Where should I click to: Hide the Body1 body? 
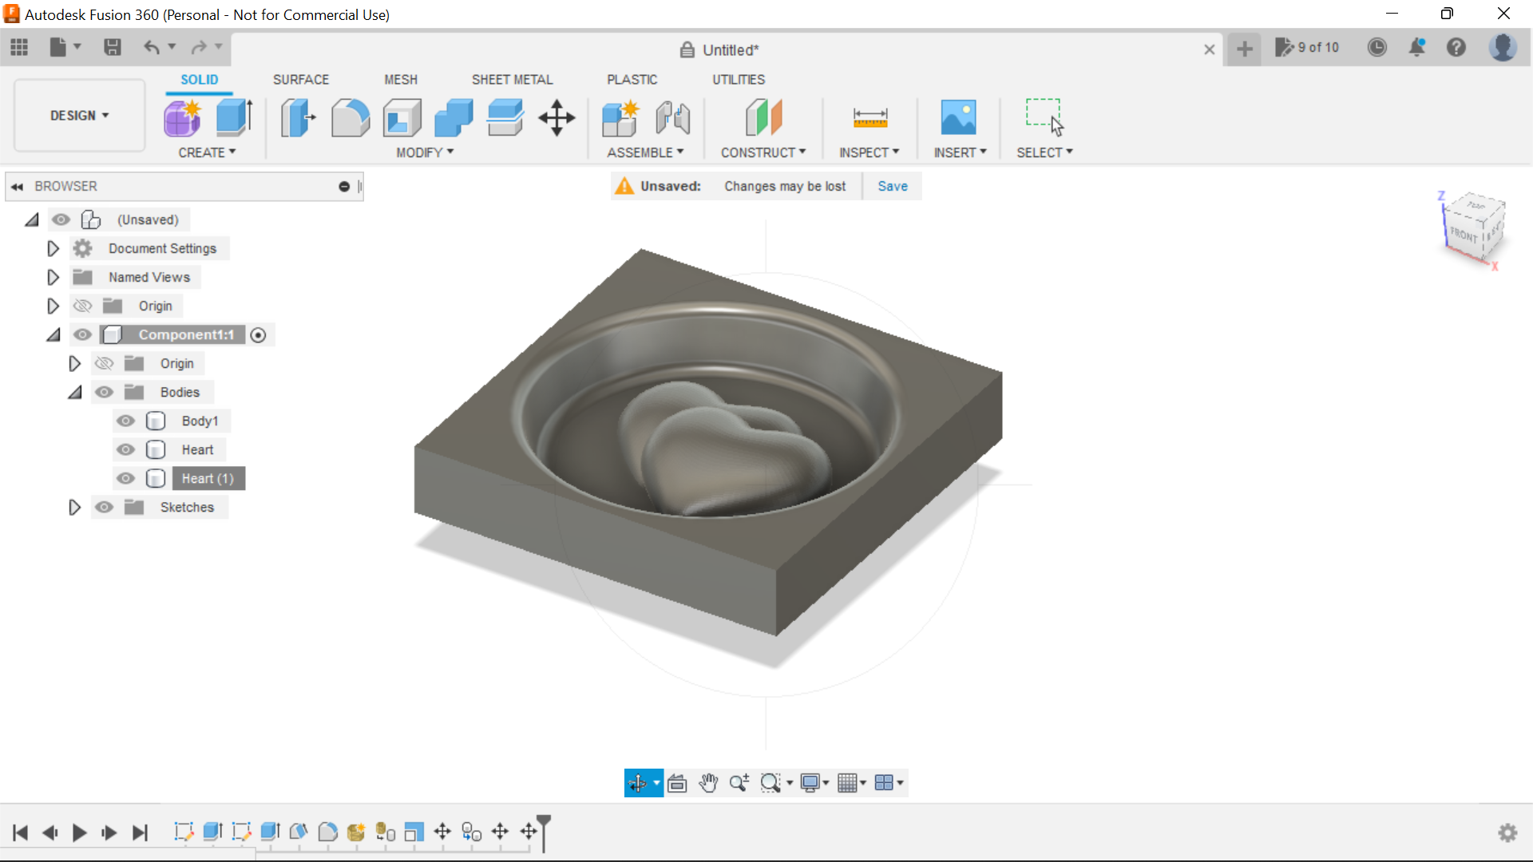[125, 421]
